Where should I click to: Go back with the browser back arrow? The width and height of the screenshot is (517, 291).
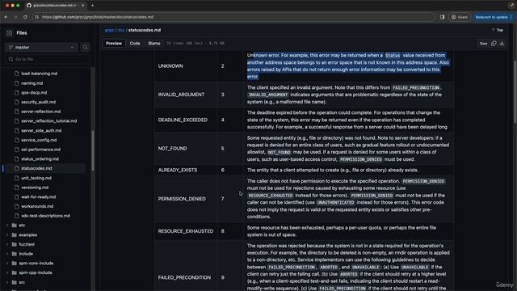(6, 17)
